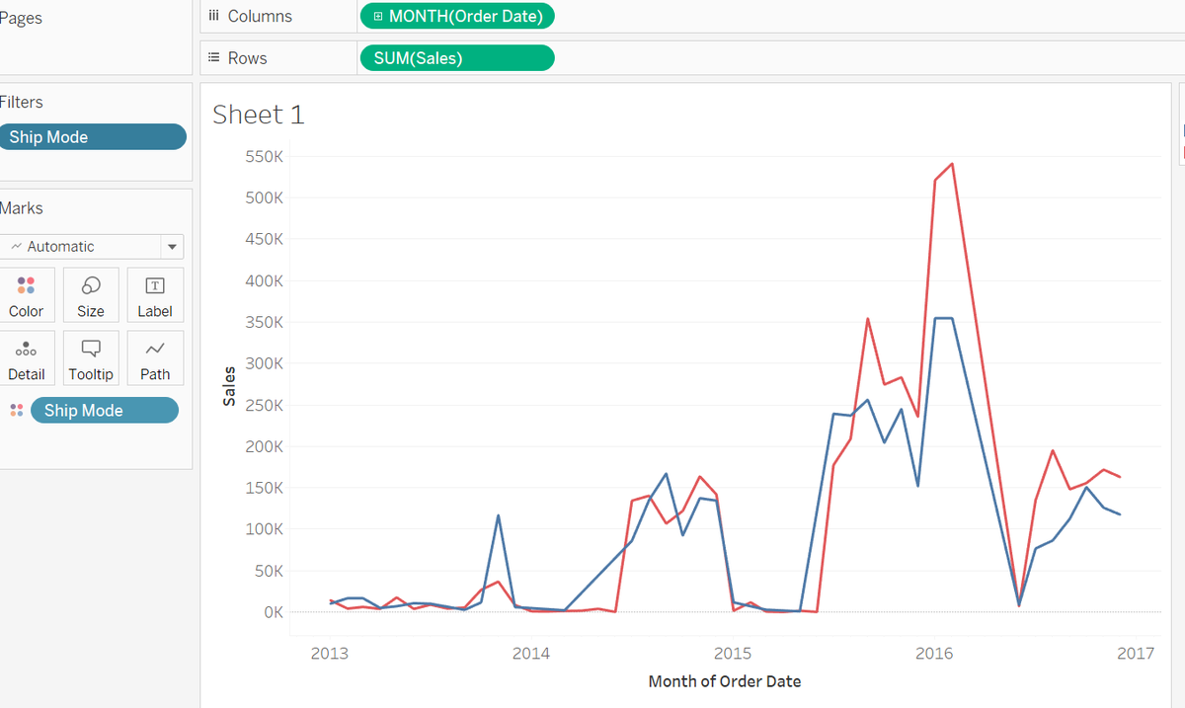The width and height of the screenshot is (1185, 708).
Task: Click the Marks card header
Action: 22,208
